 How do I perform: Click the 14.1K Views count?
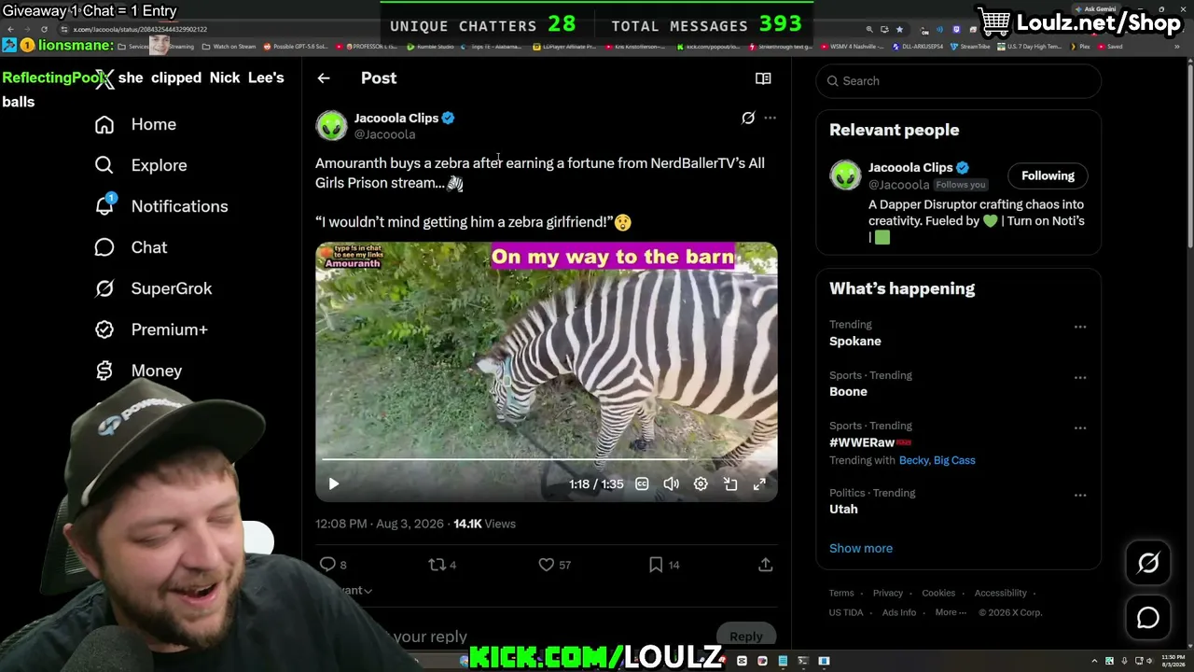[x=484, y=524]
